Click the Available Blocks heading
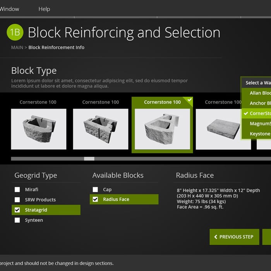271x271 pixels. click(118, 176)
